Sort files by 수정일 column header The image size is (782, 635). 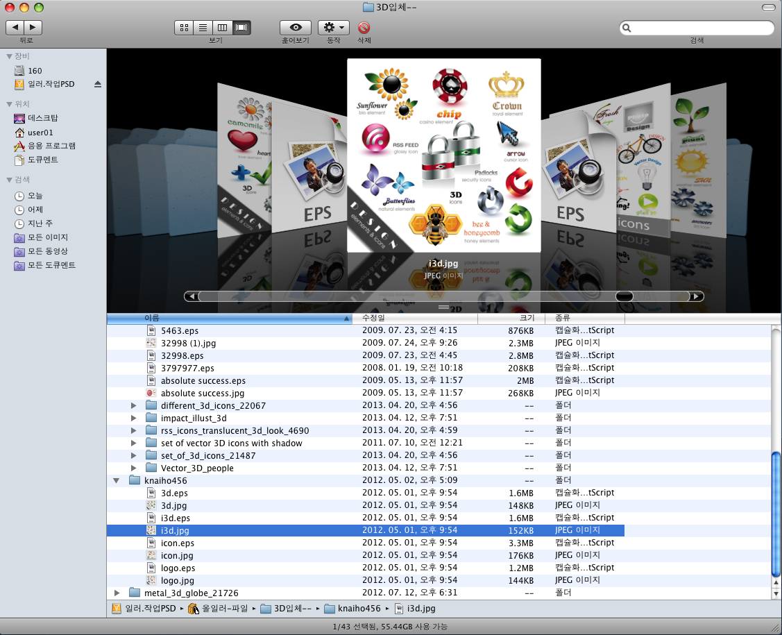click(414, 319)
